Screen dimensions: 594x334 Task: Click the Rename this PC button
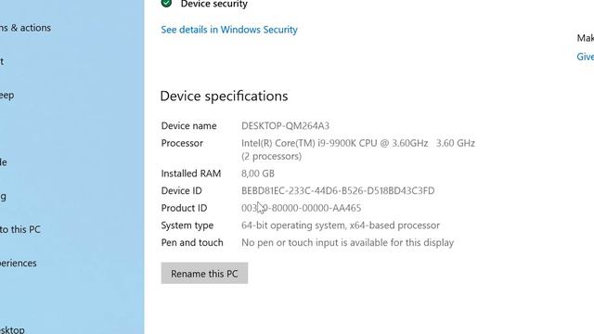pos(204,273)
